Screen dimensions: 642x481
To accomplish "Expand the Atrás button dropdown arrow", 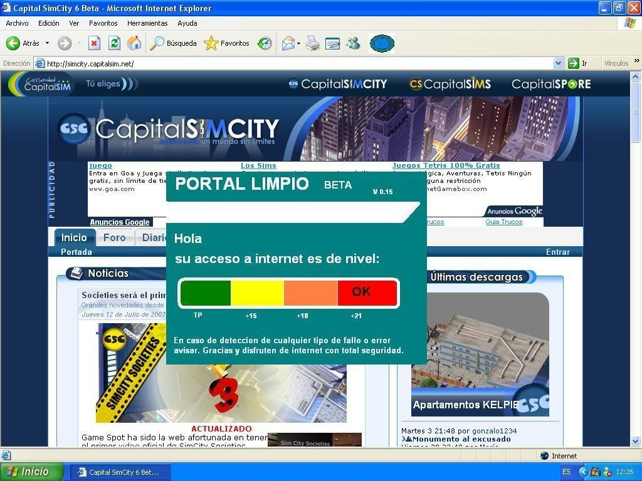I will (x=46, y=43).
